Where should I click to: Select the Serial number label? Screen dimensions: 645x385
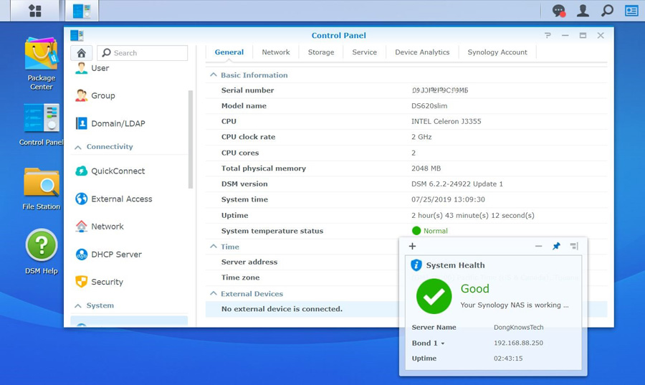[247, 90]
